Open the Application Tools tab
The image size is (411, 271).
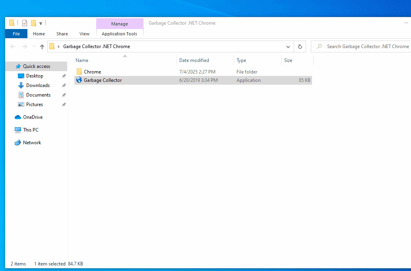coord(120,34)
